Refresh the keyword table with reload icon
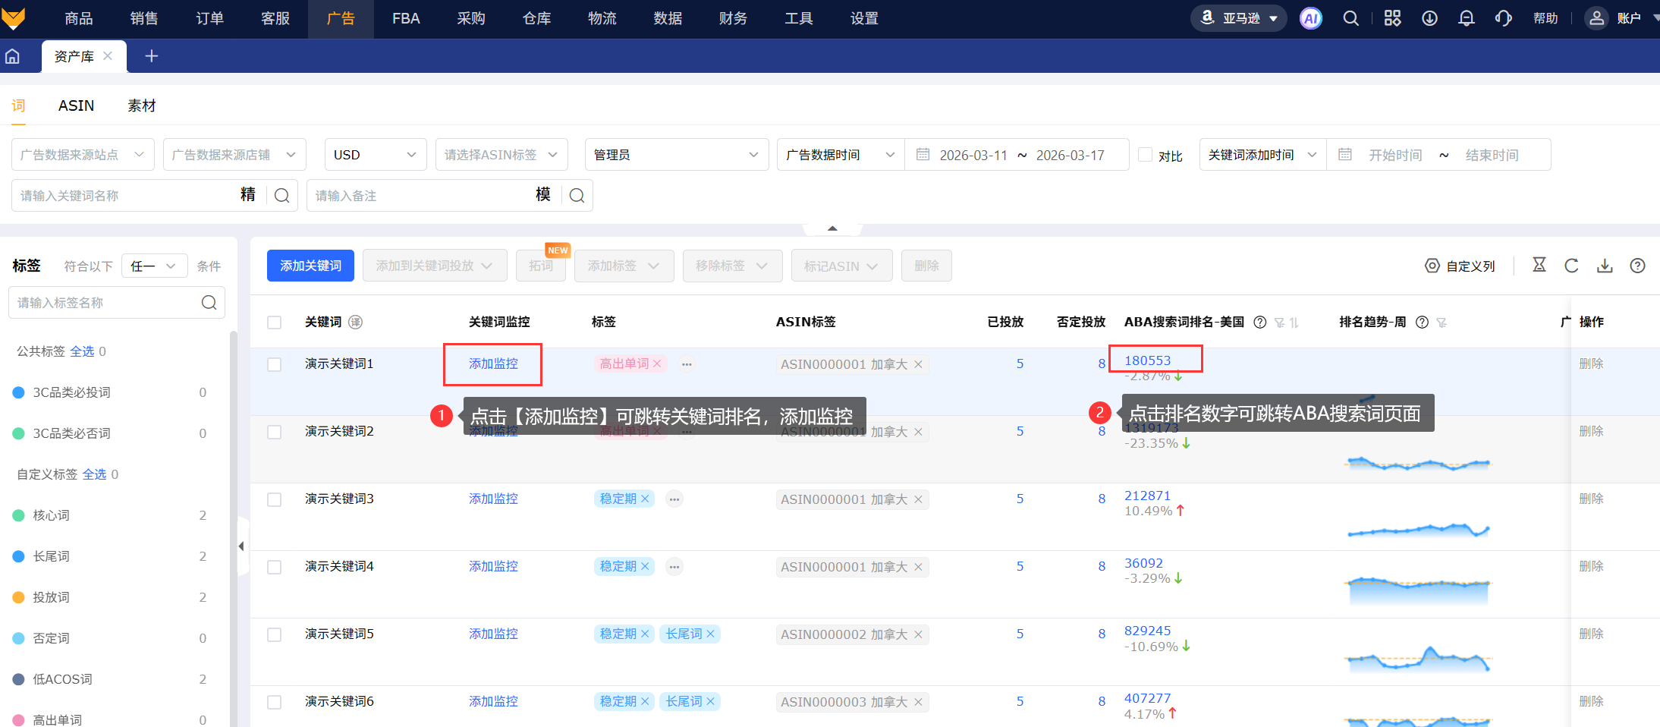This screenshot has width=1660, height=727. pos(1571,266)
